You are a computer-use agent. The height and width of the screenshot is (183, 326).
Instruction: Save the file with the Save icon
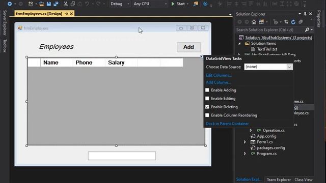tap(49, 4)
